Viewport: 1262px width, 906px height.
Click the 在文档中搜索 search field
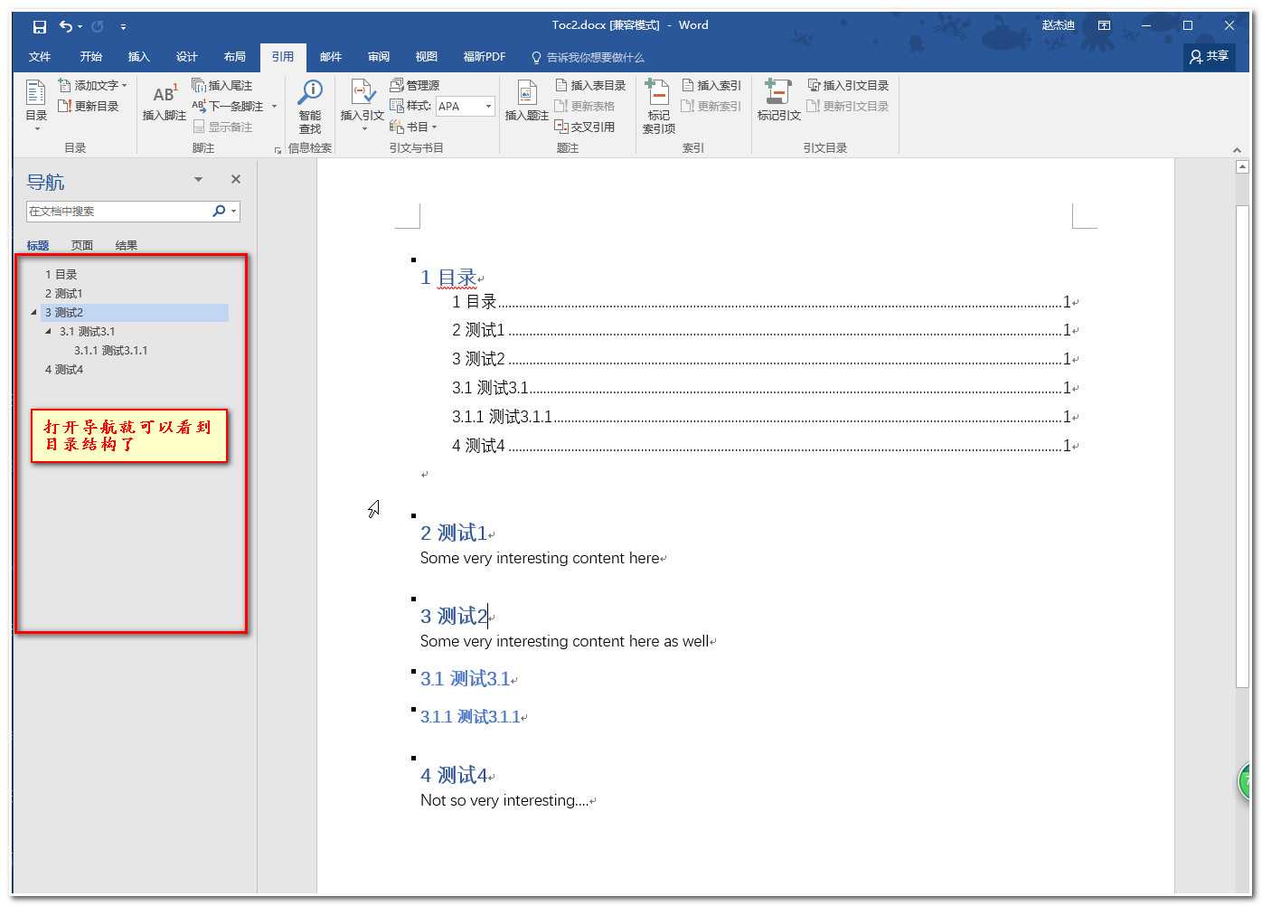click(x=118, y=212)
